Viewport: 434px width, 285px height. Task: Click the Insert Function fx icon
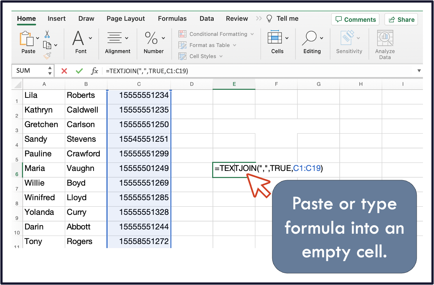[x=95, y=71]
